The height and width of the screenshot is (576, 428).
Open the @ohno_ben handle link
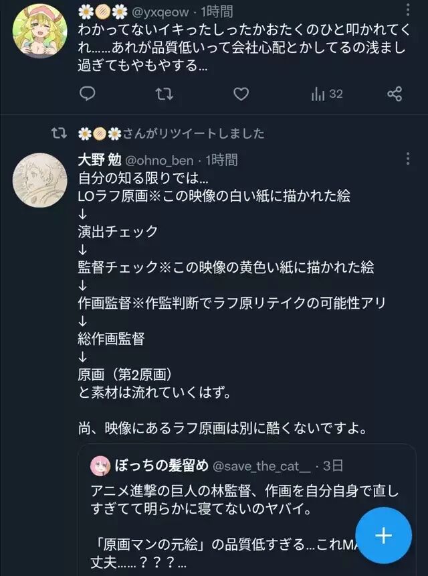point(159,161)
